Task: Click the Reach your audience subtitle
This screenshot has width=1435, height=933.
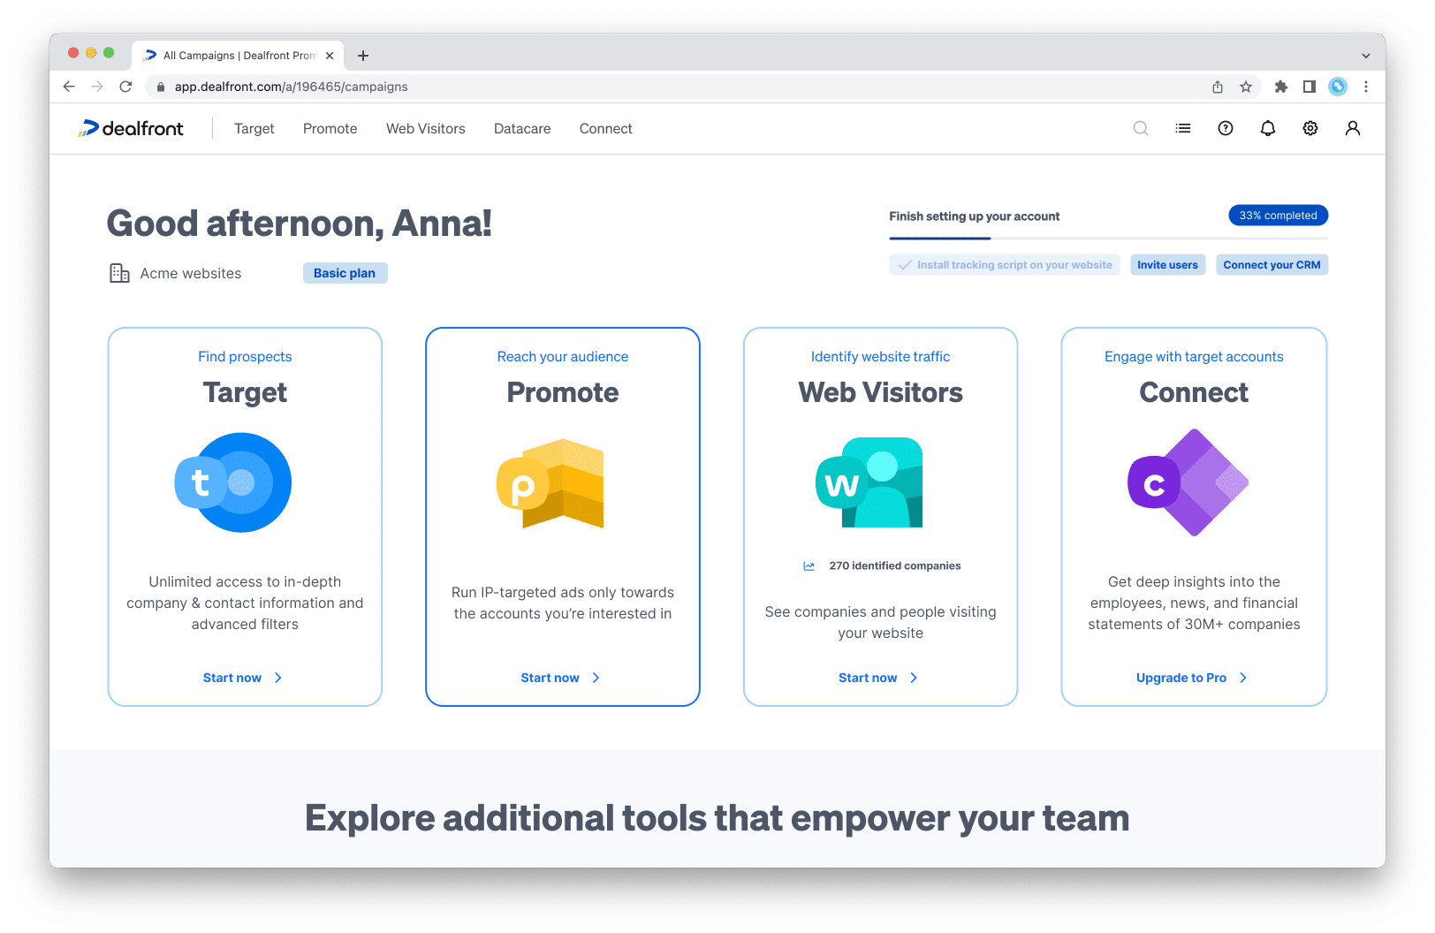Action: click(x=563, y=357)
